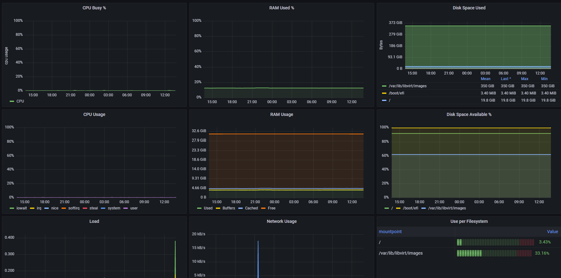Select /var/lib/libvirt/images in Disk Space Used legend

[407, 86]
